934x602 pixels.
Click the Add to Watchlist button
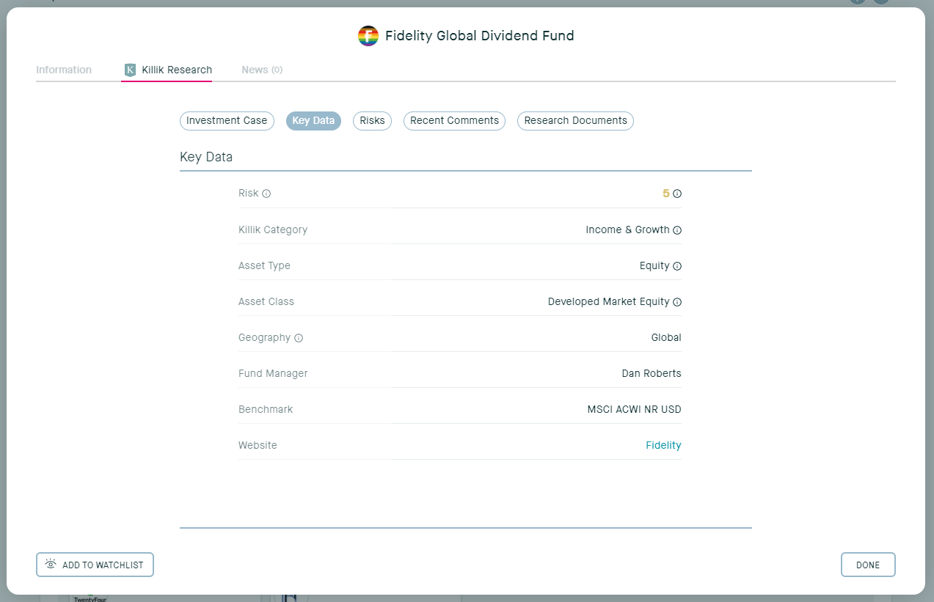pyautogui.click(x=95, y=565)
